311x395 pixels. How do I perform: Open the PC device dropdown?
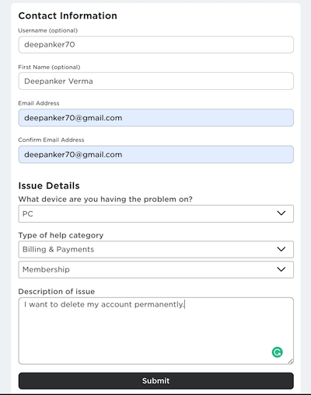click(x=155, y=213)
